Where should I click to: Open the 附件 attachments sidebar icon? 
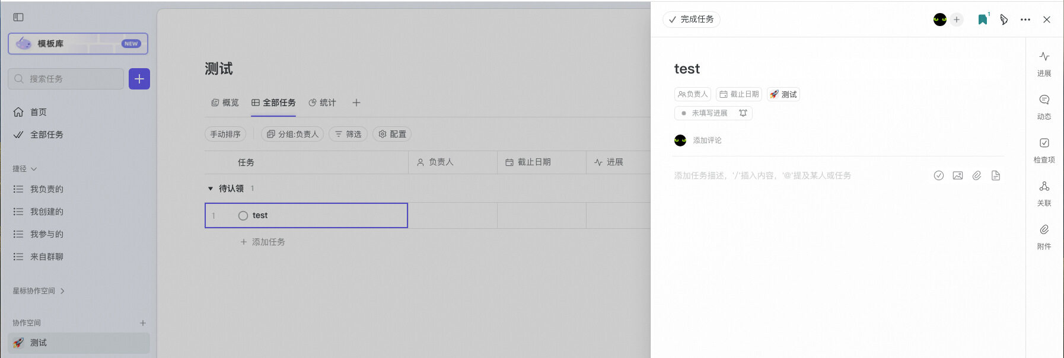pyautogui.click(x=1044, y=230)
